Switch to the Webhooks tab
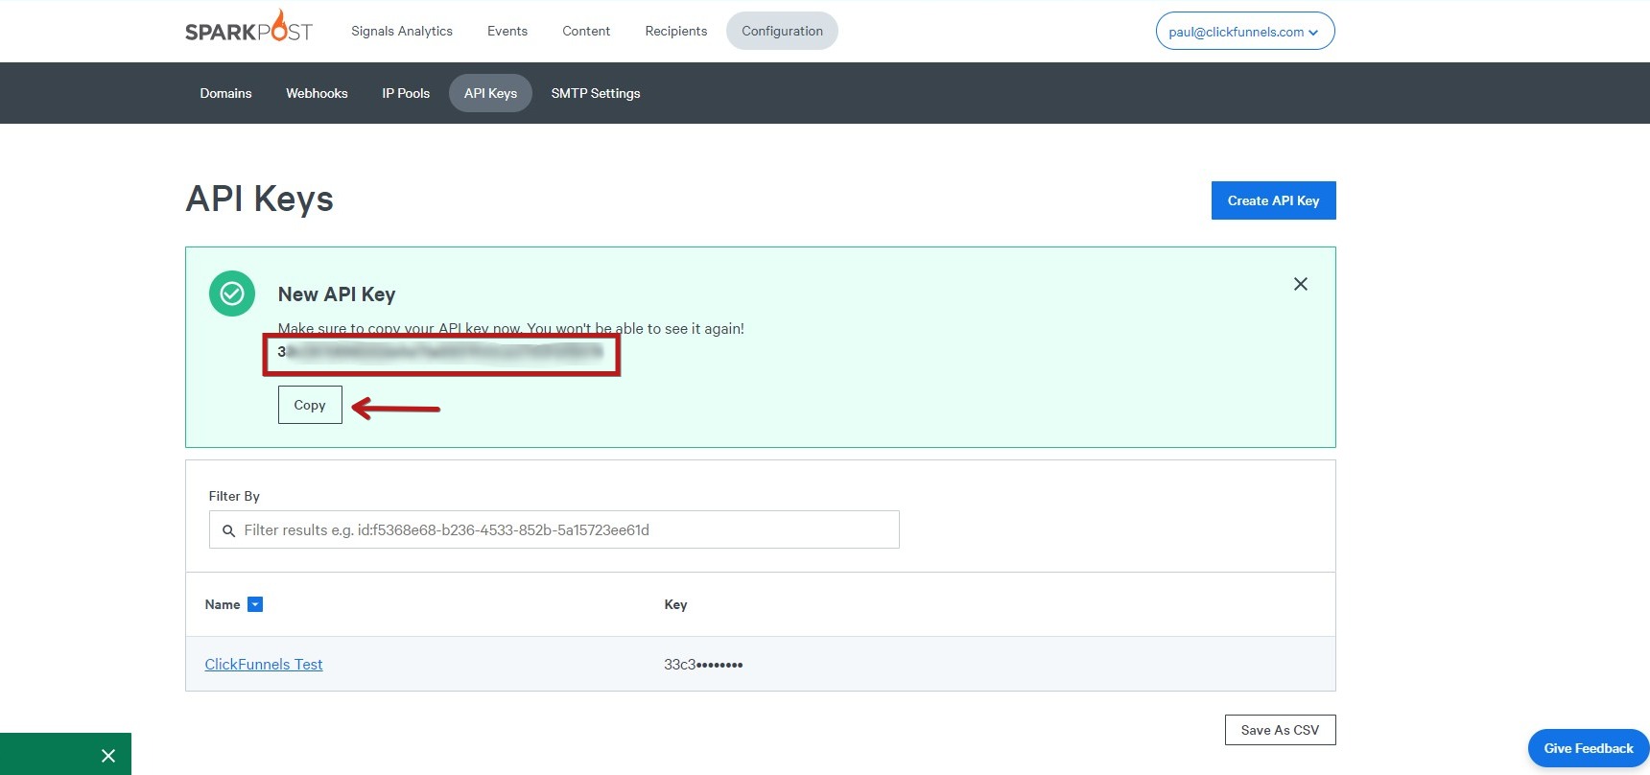This screenshot has height=775, width=1650. tap(317, 93)
